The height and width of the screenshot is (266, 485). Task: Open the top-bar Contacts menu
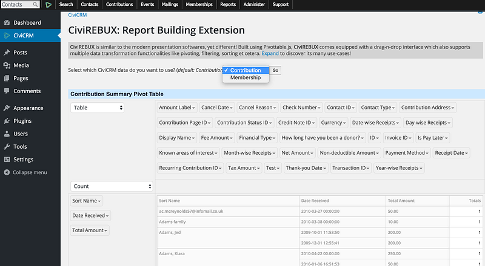pos(89,4)
